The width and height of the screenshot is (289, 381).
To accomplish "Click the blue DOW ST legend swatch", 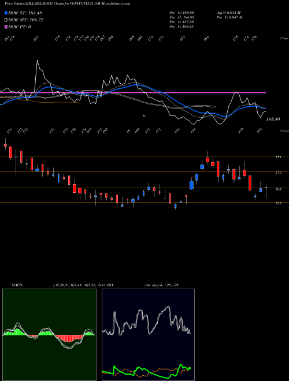I will (x=6, y=13).
